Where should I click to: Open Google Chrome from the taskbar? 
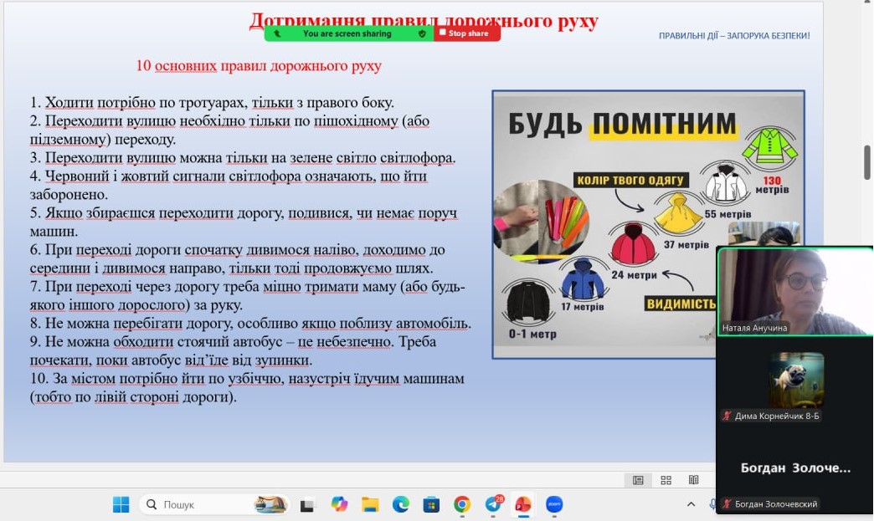pyautogui.click(x=462, y=504)
